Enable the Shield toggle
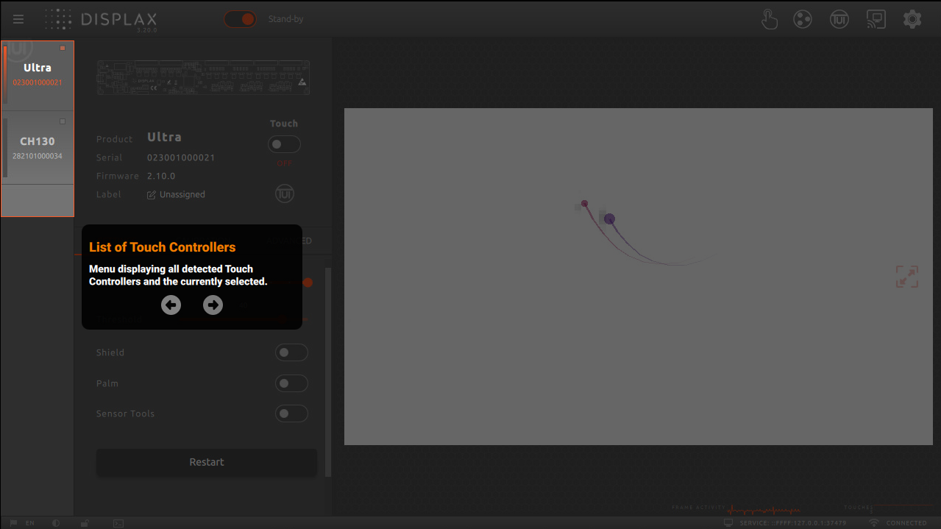The image size is (941, 529). 291,353
